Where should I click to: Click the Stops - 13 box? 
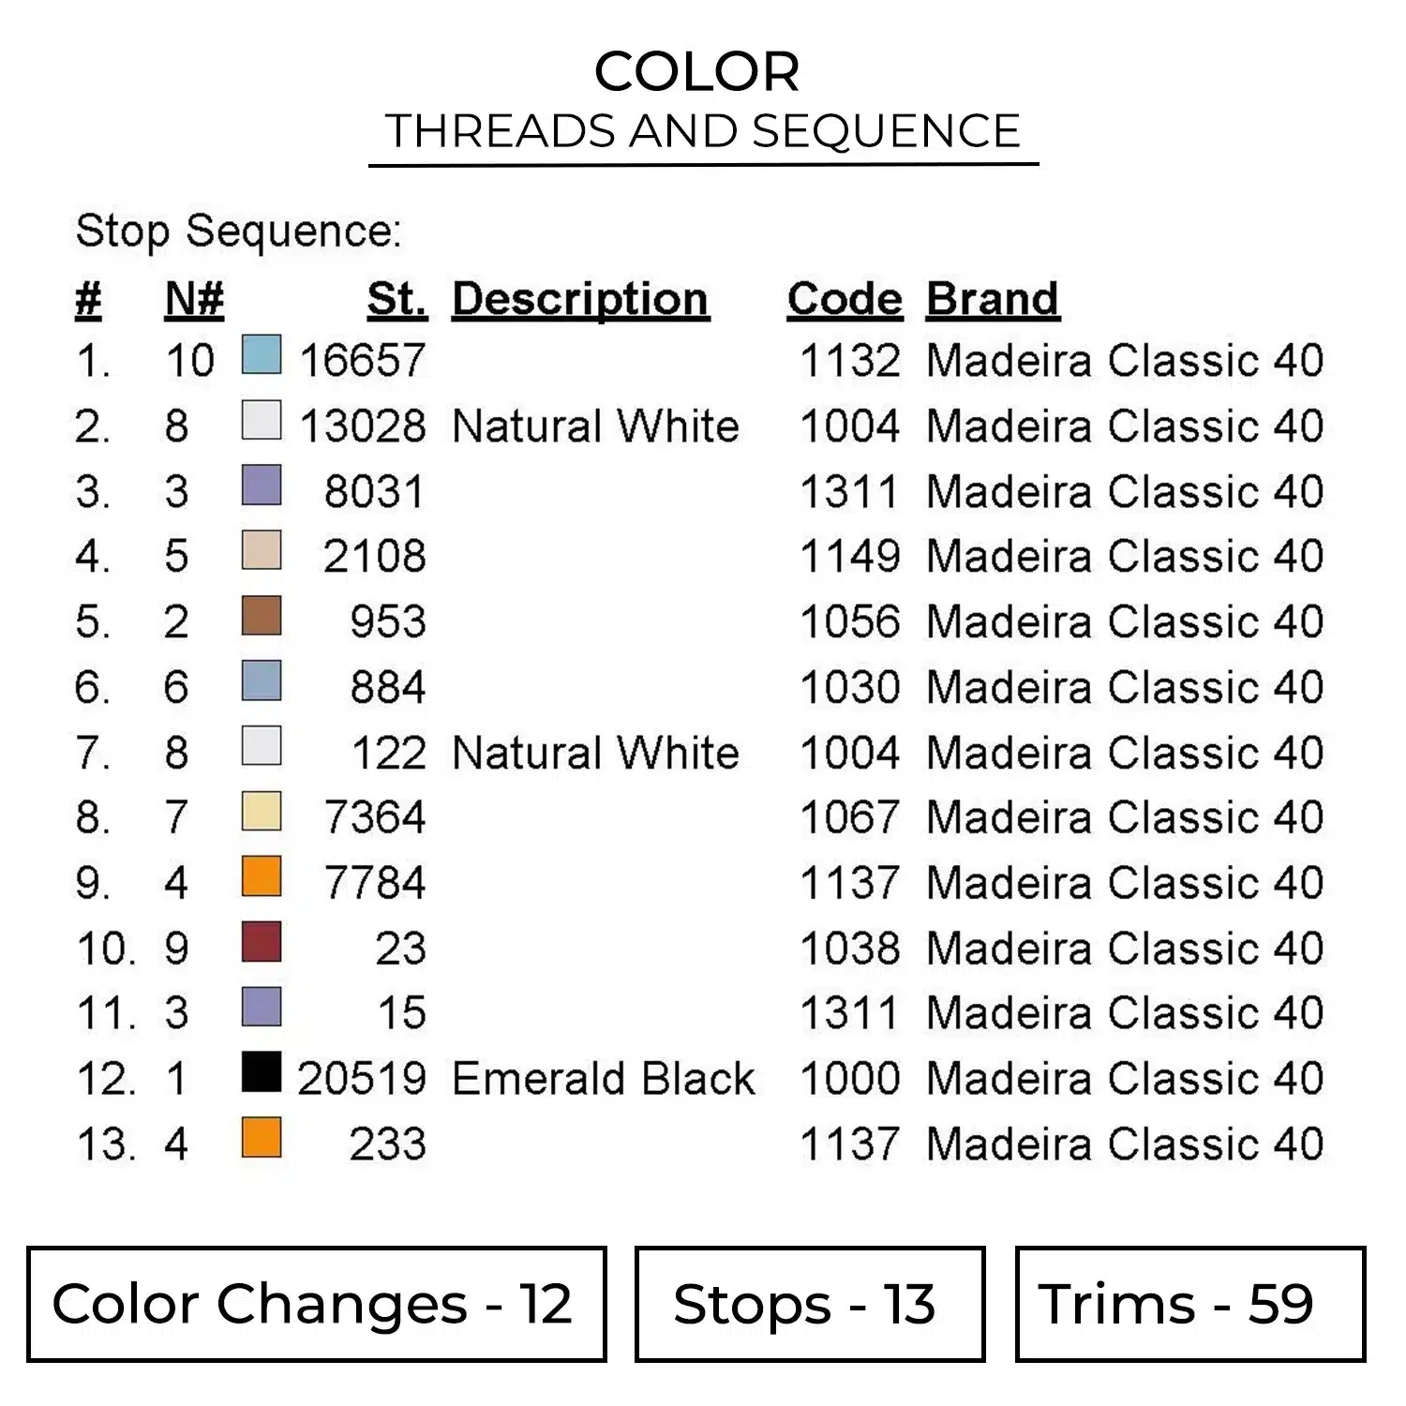click(x=810, y=1304)
